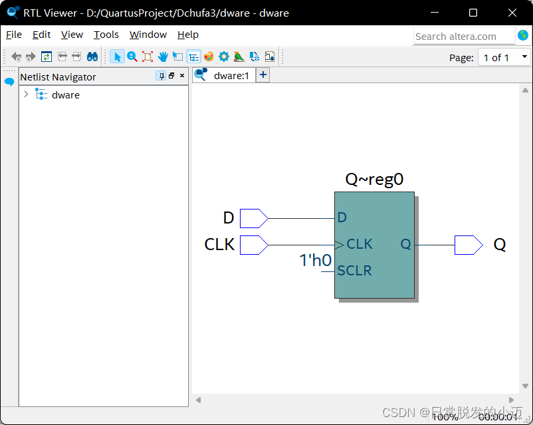The height and width of the screenshot is (425, 533).
Task: Select the Q~reg0 register block
Action: point(374,245)
